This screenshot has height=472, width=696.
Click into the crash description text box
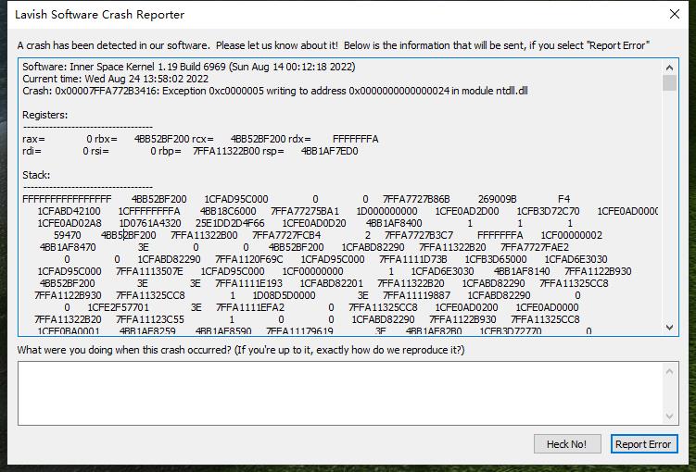tap(340, 393)
